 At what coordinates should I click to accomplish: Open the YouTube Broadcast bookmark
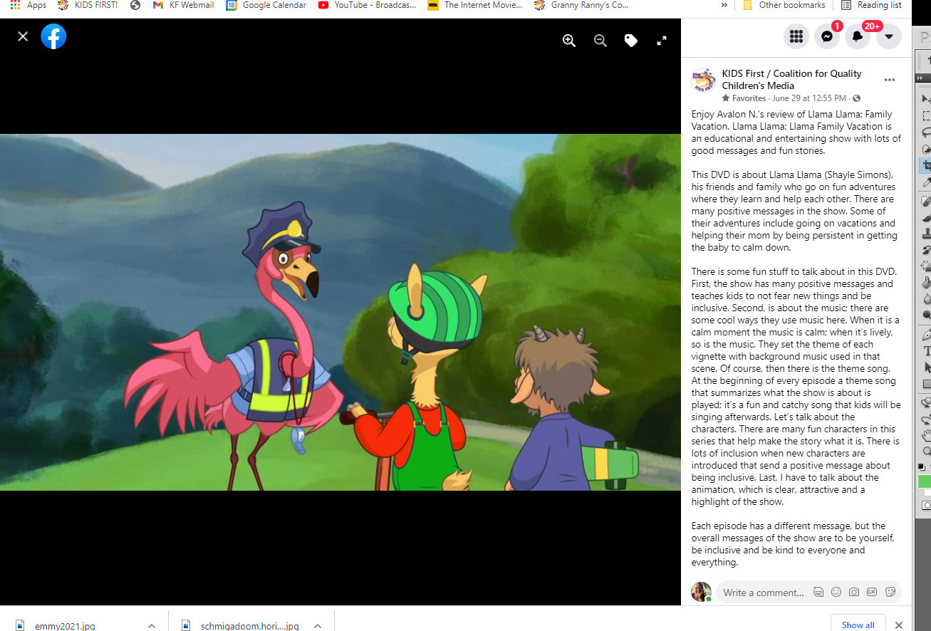pos(367,5)
